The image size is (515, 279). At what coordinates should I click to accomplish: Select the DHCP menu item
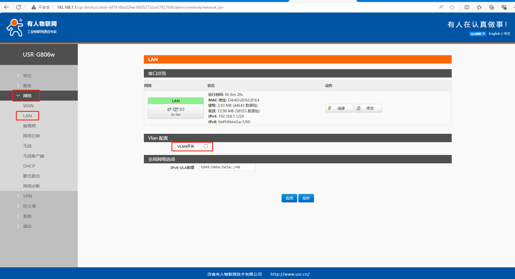pyautogui.click(x=29, y=166)
